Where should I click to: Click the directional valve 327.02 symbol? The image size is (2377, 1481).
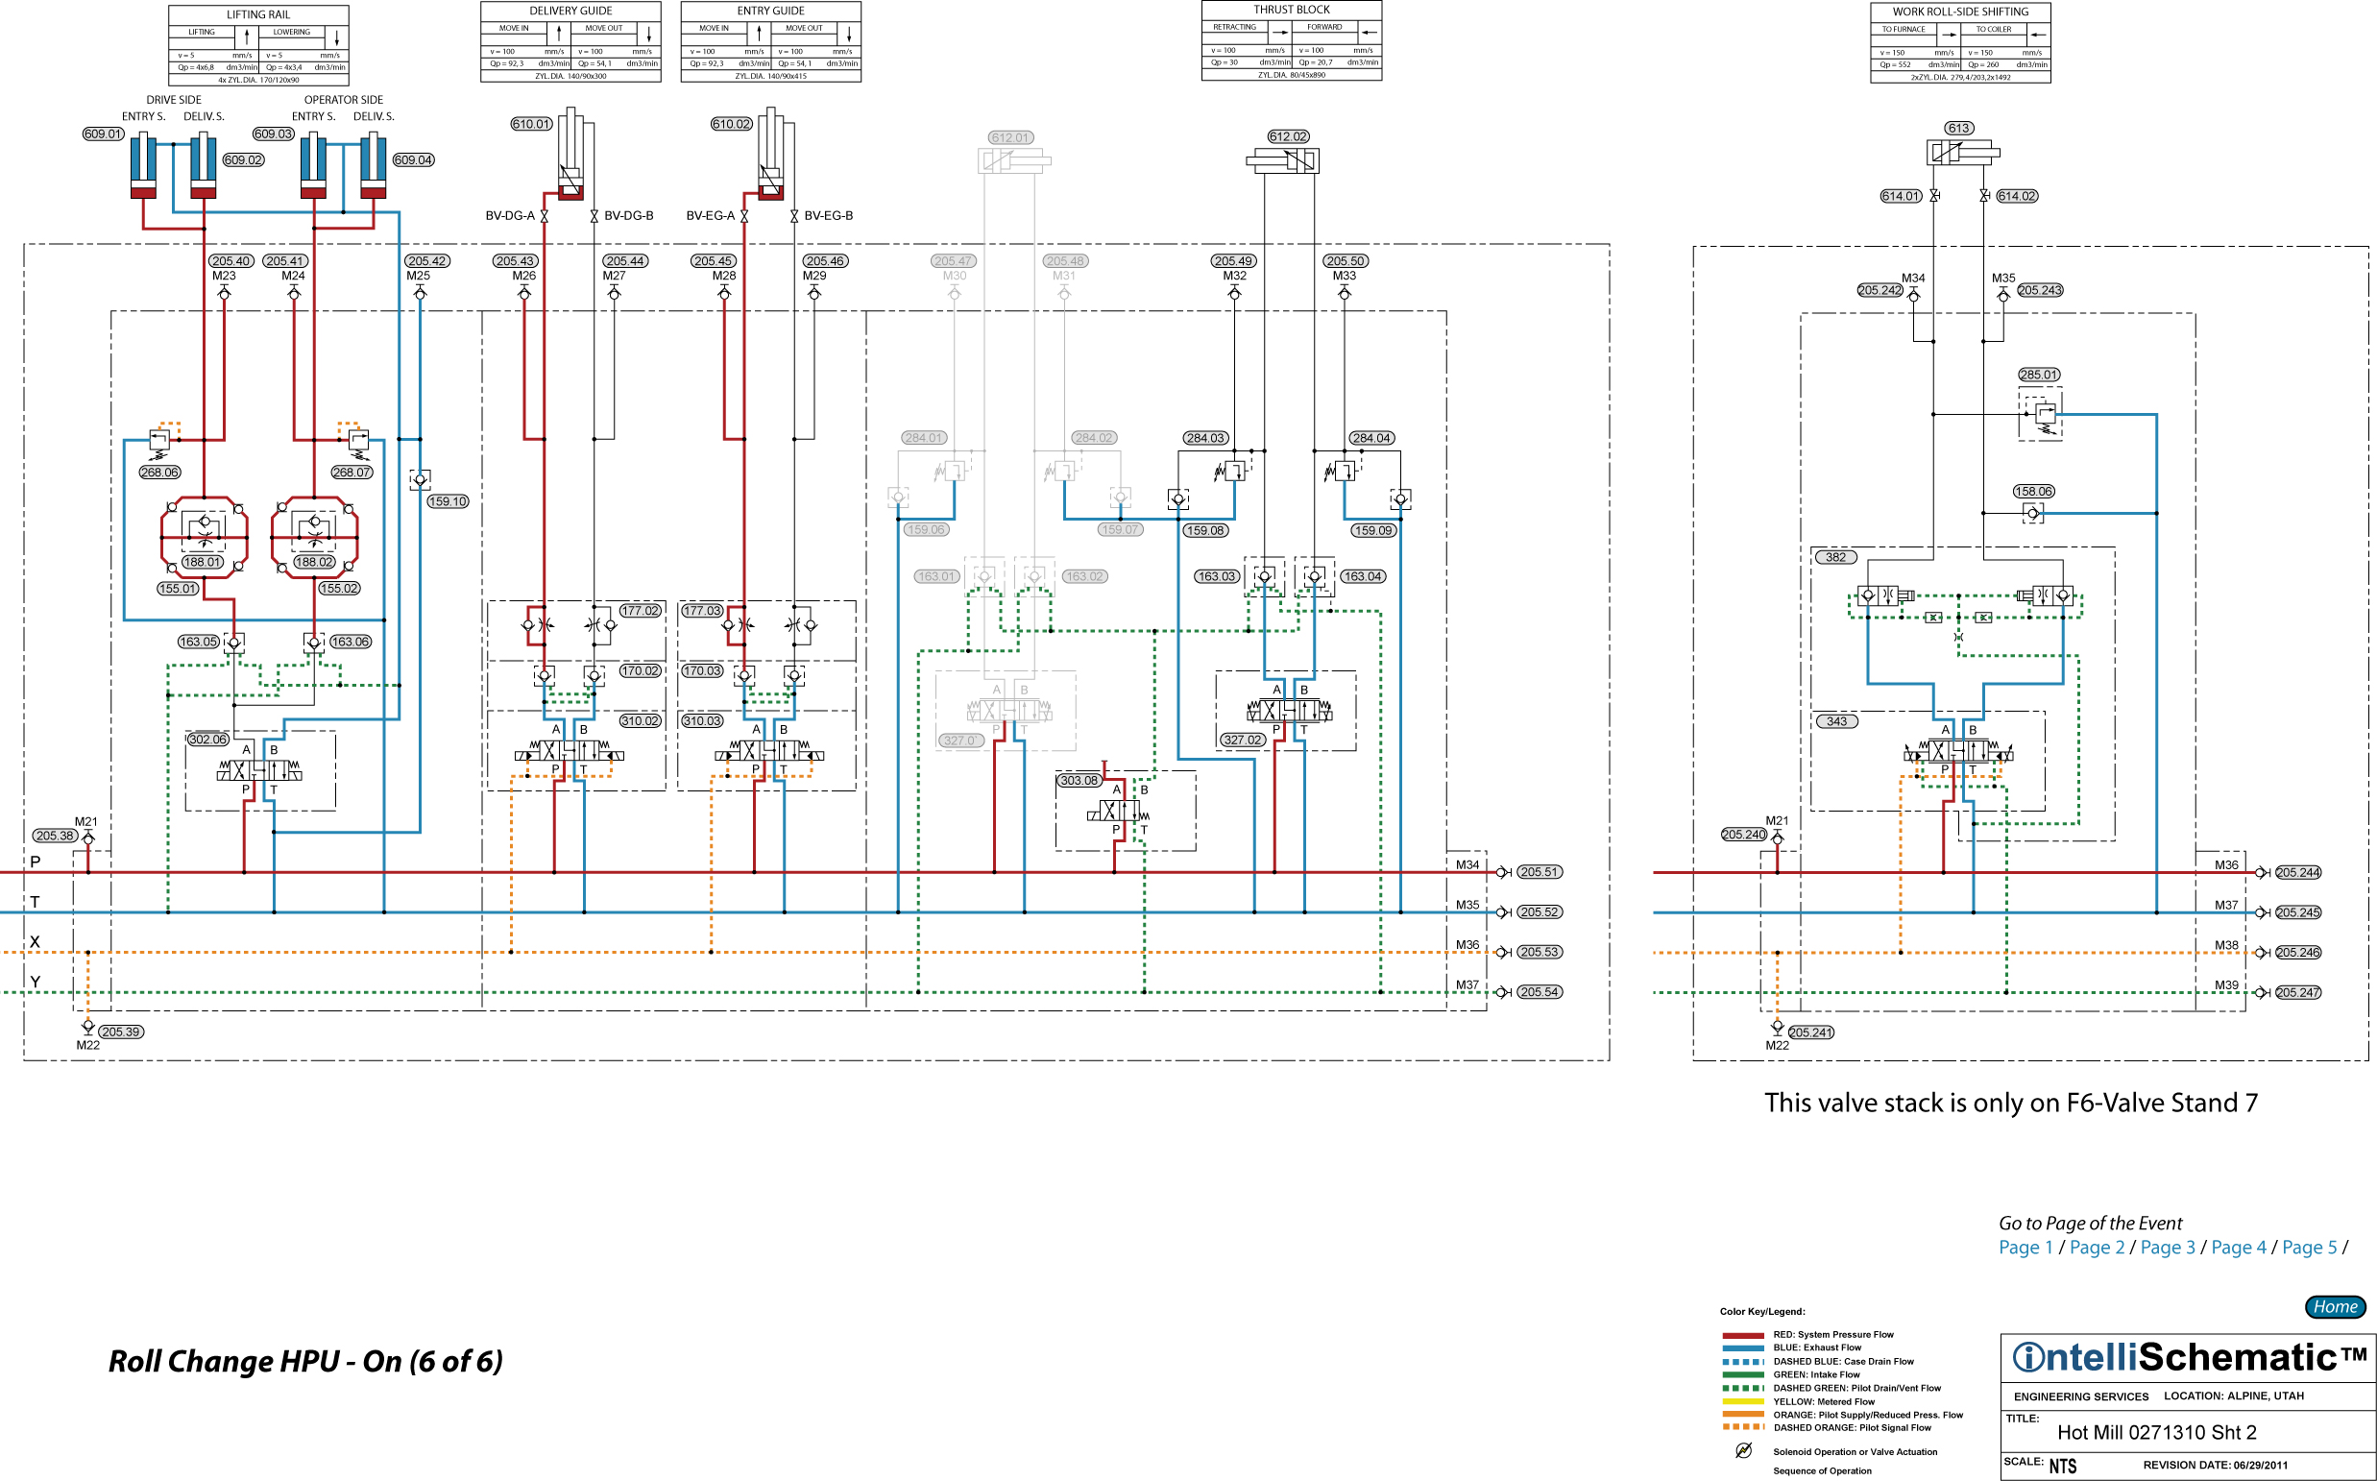tap(1289, 711)
